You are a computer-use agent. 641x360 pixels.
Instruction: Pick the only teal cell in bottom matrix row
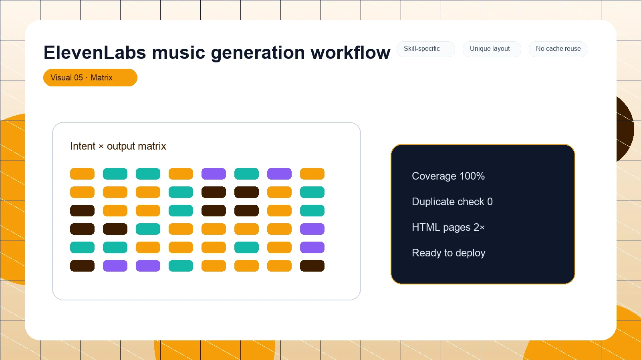tap(181, 266)
